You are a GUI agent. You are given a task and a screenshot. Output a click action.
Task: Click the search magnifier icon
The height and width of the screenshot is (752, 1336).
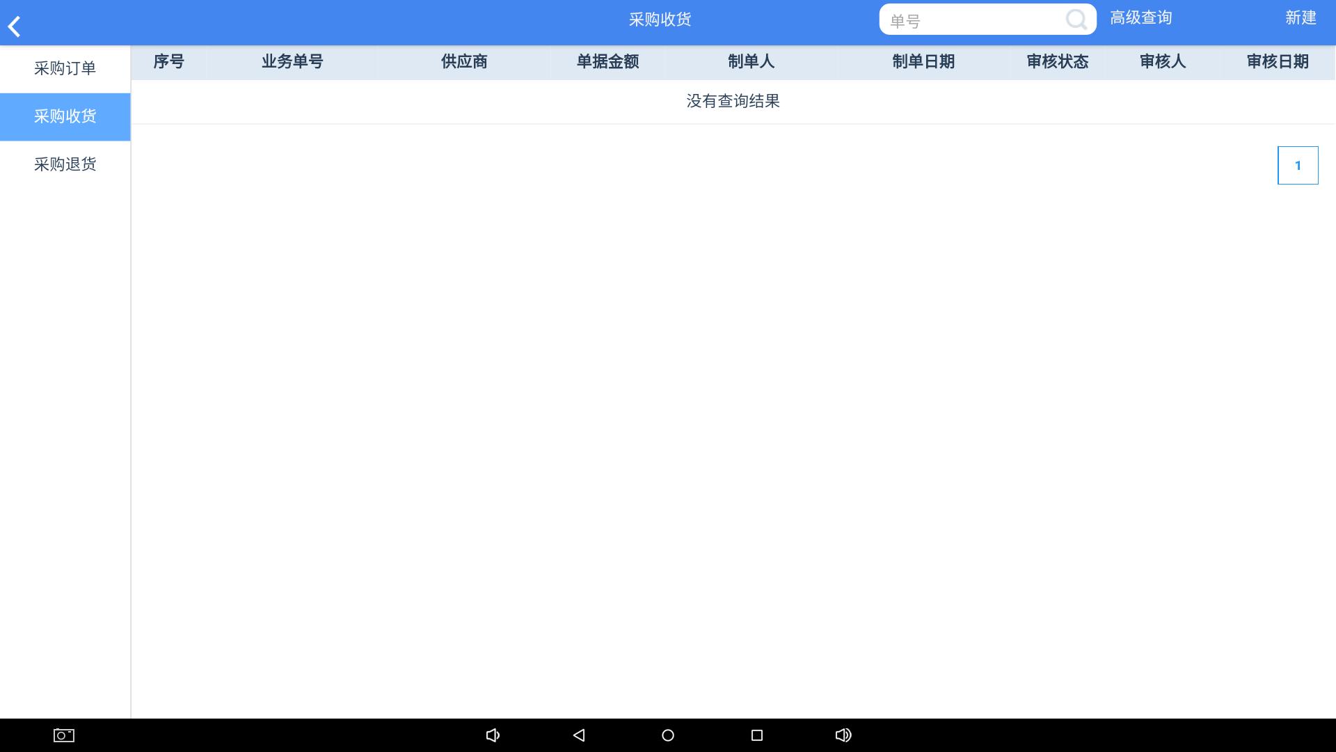[1076, 19]
